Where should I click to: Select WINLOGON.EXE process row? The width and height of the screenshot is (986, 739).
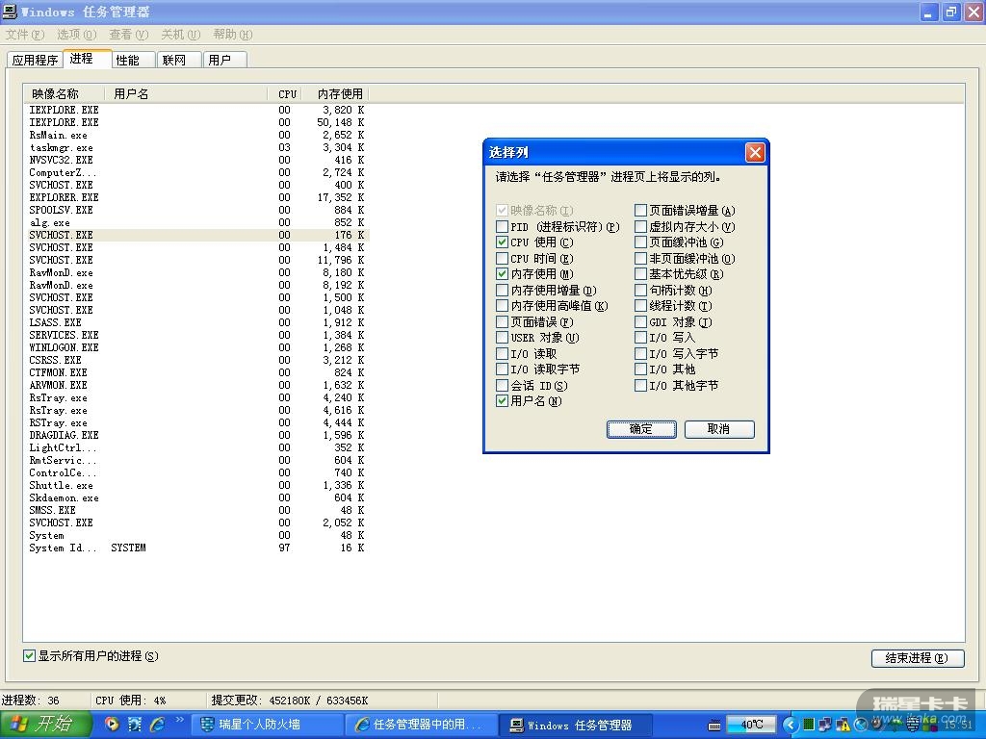(x=196, y=347)
